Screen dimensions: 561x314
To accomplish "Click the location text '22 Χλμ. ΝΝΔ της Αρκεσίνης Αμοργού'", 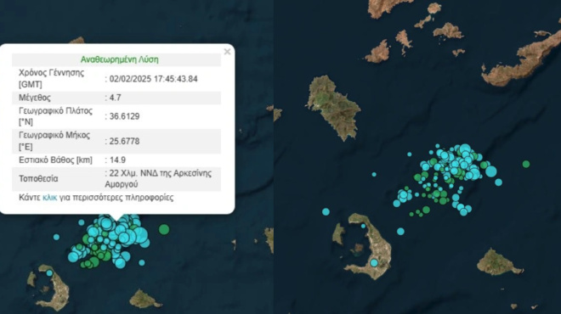I will [x=158, y=178].
